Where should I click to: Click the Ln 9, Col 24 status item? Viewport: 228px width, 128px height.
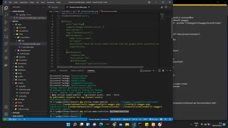coord(116,119)
